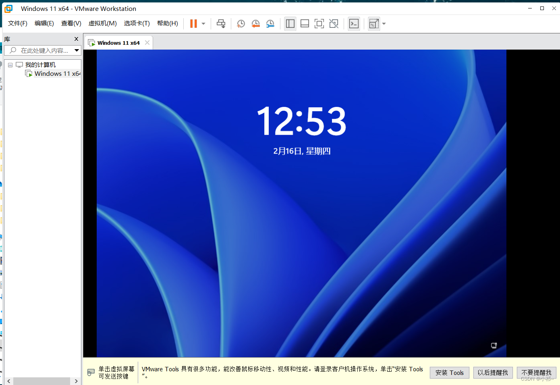560x385 pixels.
Task: Open the library search filter dropdown arrow
Action: pos(77,50)
